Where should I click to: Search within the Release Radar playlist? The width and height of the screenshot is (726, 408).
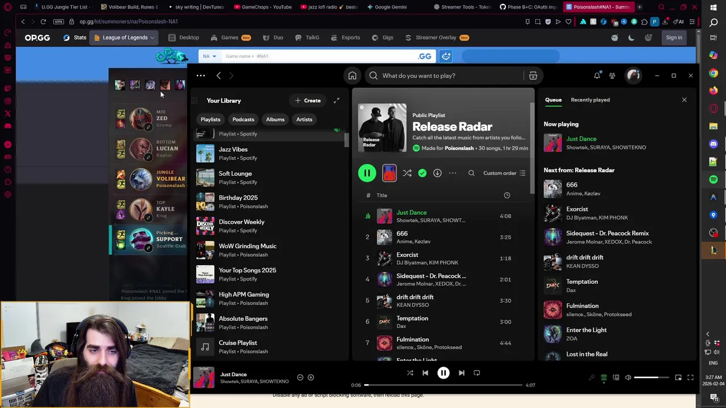(x=471, y=173)
